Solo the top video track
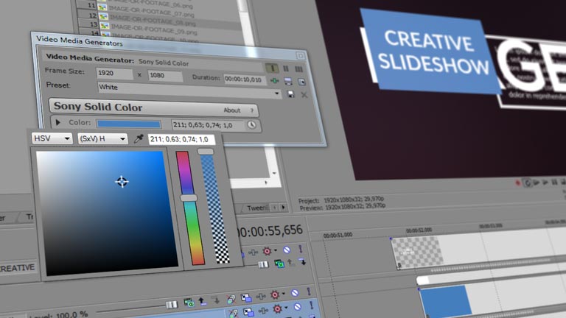 (x=301, y=248)
